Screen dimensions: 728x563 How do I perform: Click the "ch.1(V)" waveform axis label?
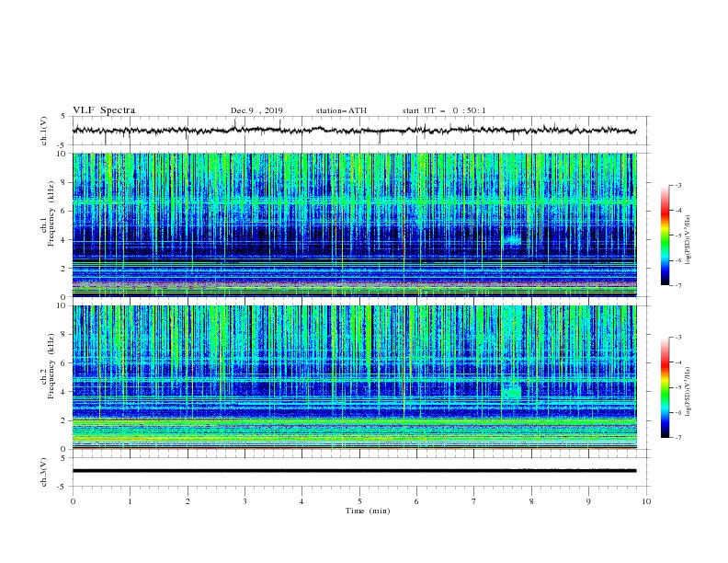[44, 131]
